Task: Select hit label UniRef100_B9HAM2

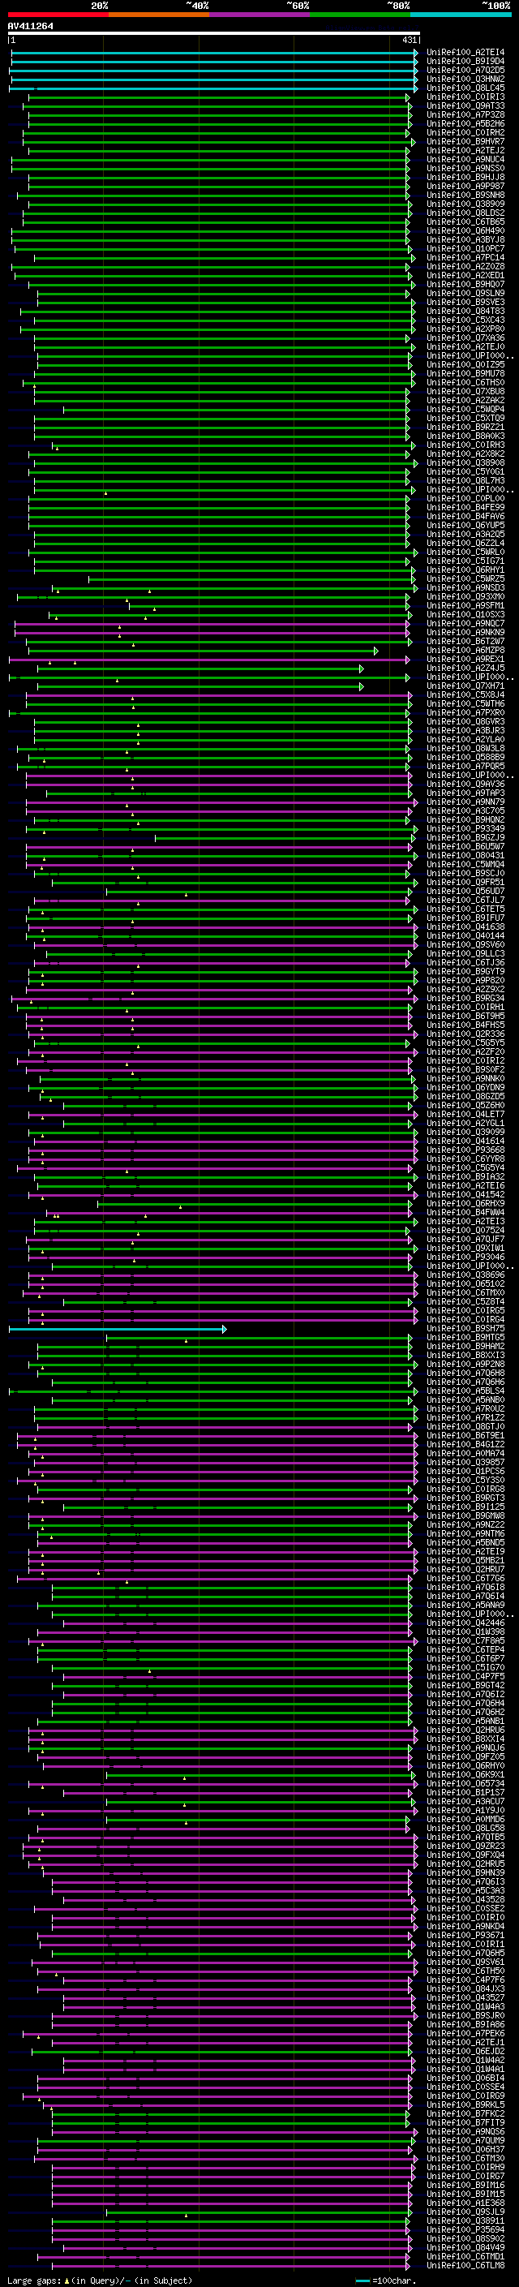Action: tap(465, 1347)
